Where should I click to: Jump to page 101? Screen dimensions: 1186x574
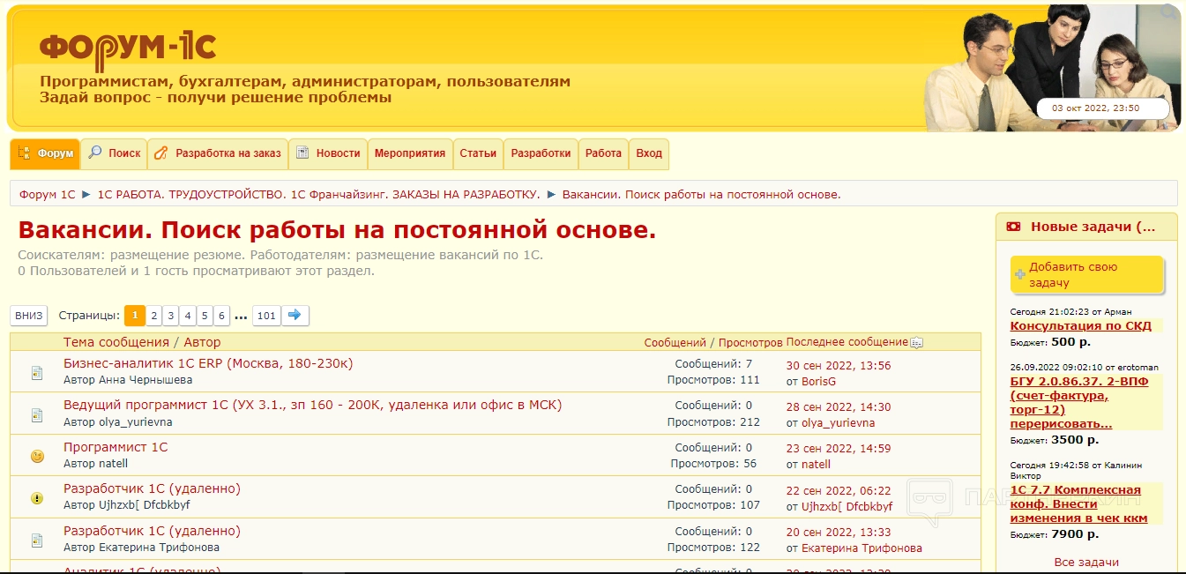[266, 316]
